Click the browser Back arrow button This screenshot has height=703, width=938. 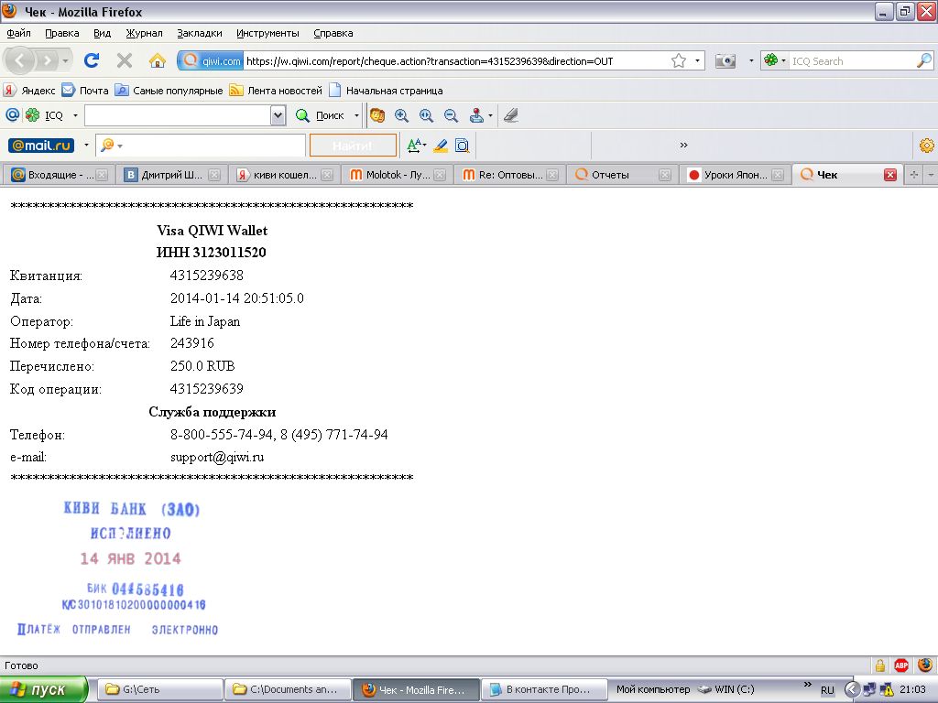(x=19, y=60)
